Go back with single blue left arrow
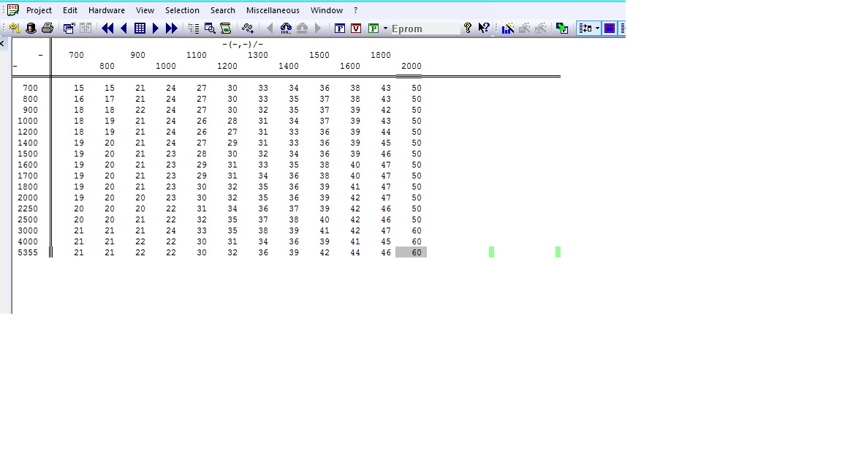The height and width of the screenshot is (474, 842). tap(124, 29)
